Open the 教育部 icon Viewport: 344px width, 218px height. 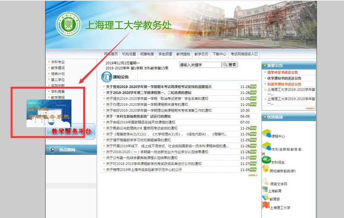point(266,197)
